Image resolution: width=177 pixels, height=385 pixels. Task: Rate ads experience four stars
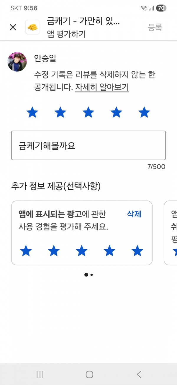pos(109,251)
